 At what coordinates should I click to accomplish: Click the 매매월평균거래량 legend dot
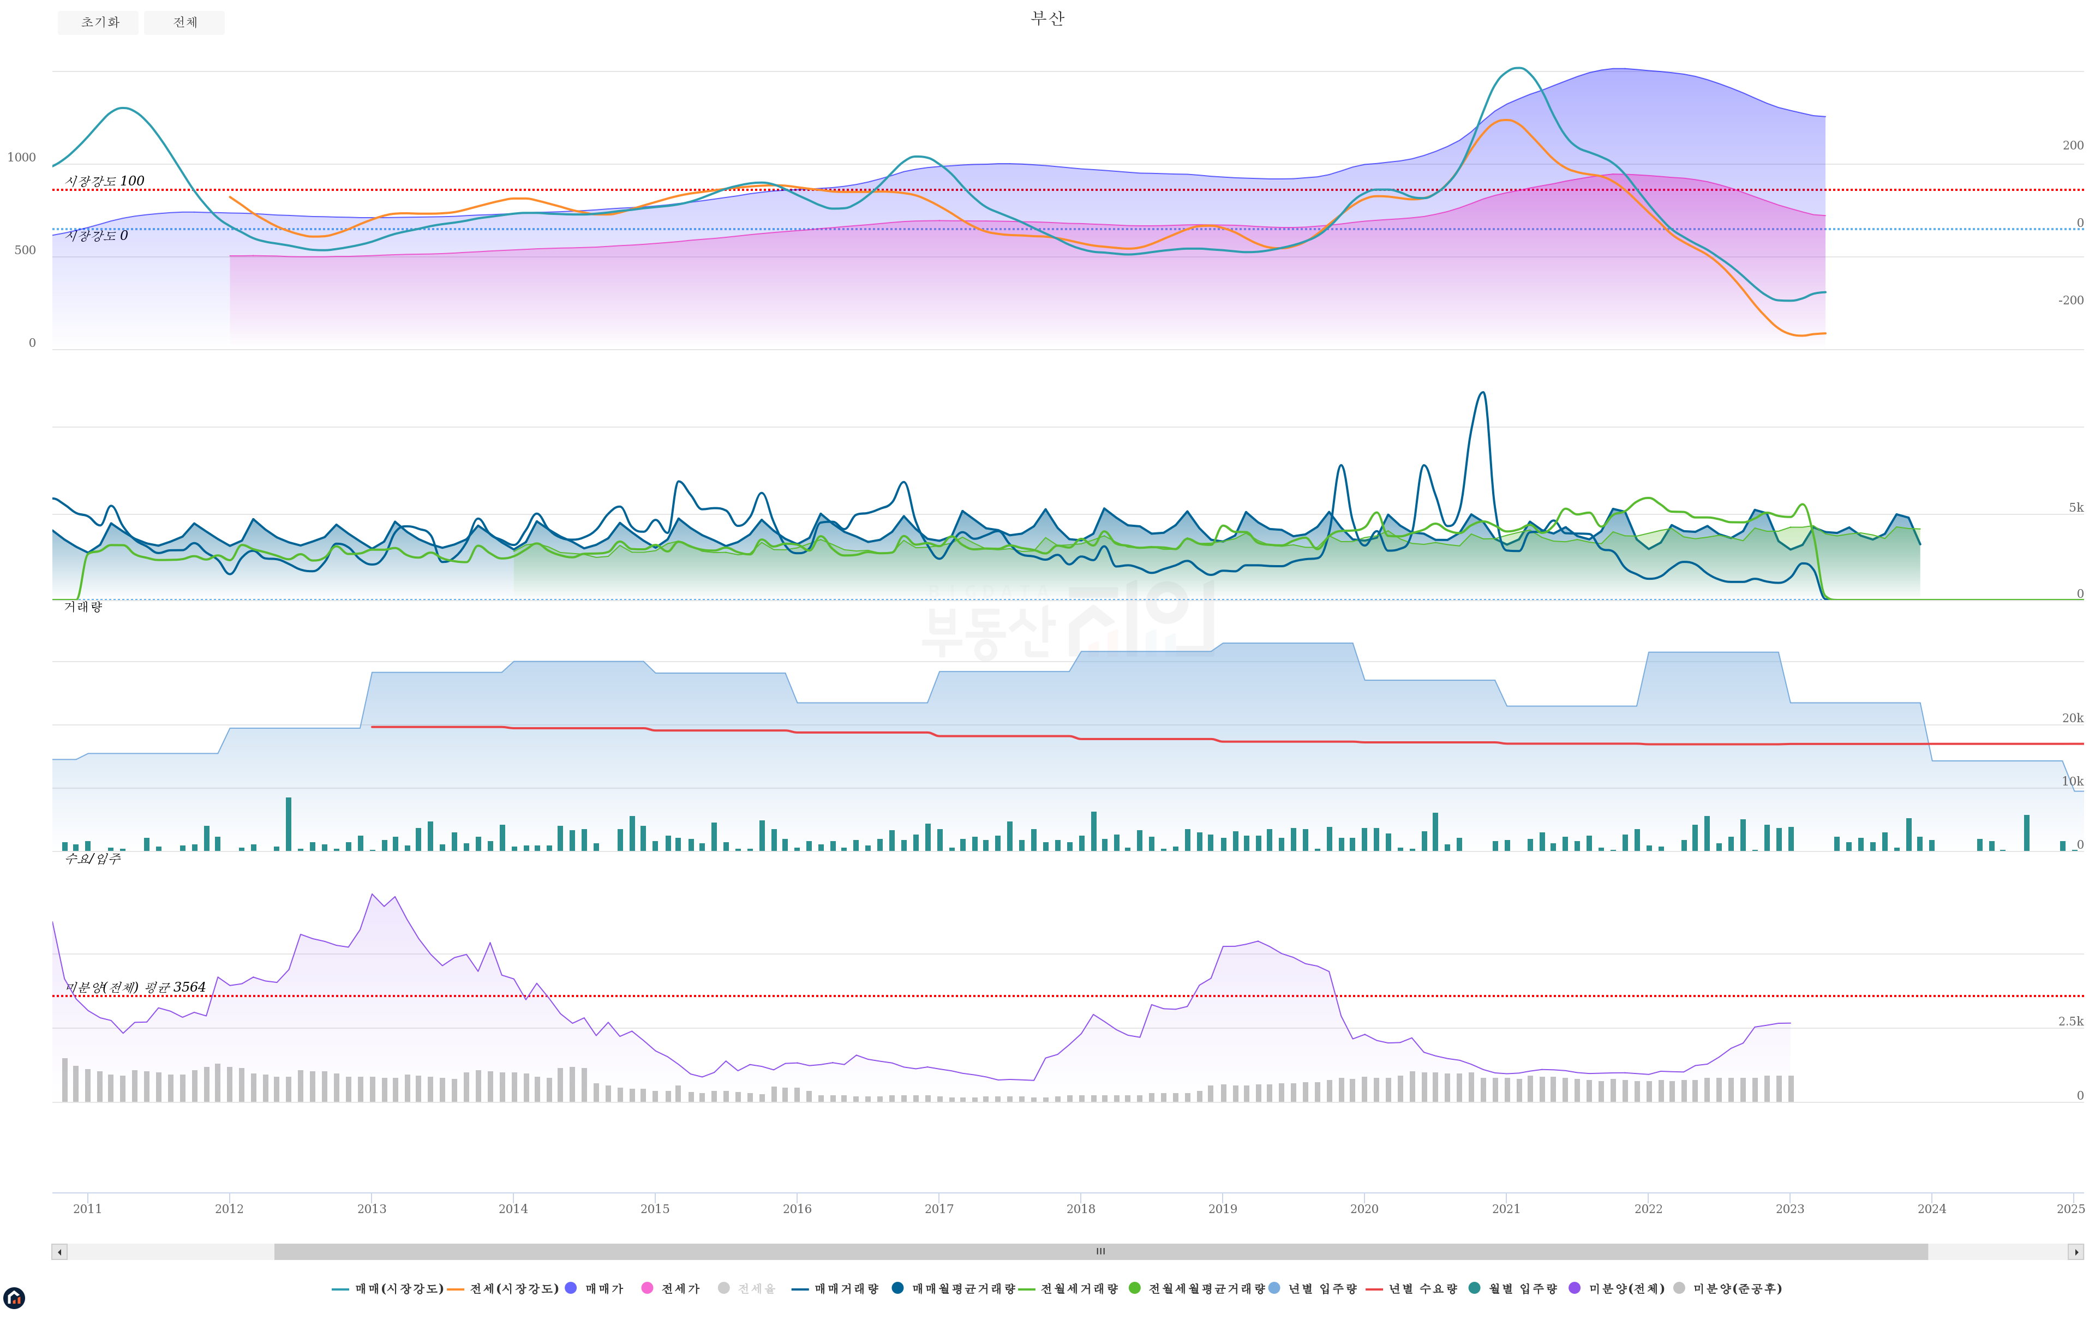(898, 1288)
